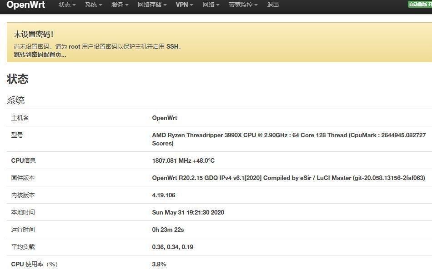Select the 主机名 row label
Viewport: 432px width, 270px height.
[x=20, y=118]
